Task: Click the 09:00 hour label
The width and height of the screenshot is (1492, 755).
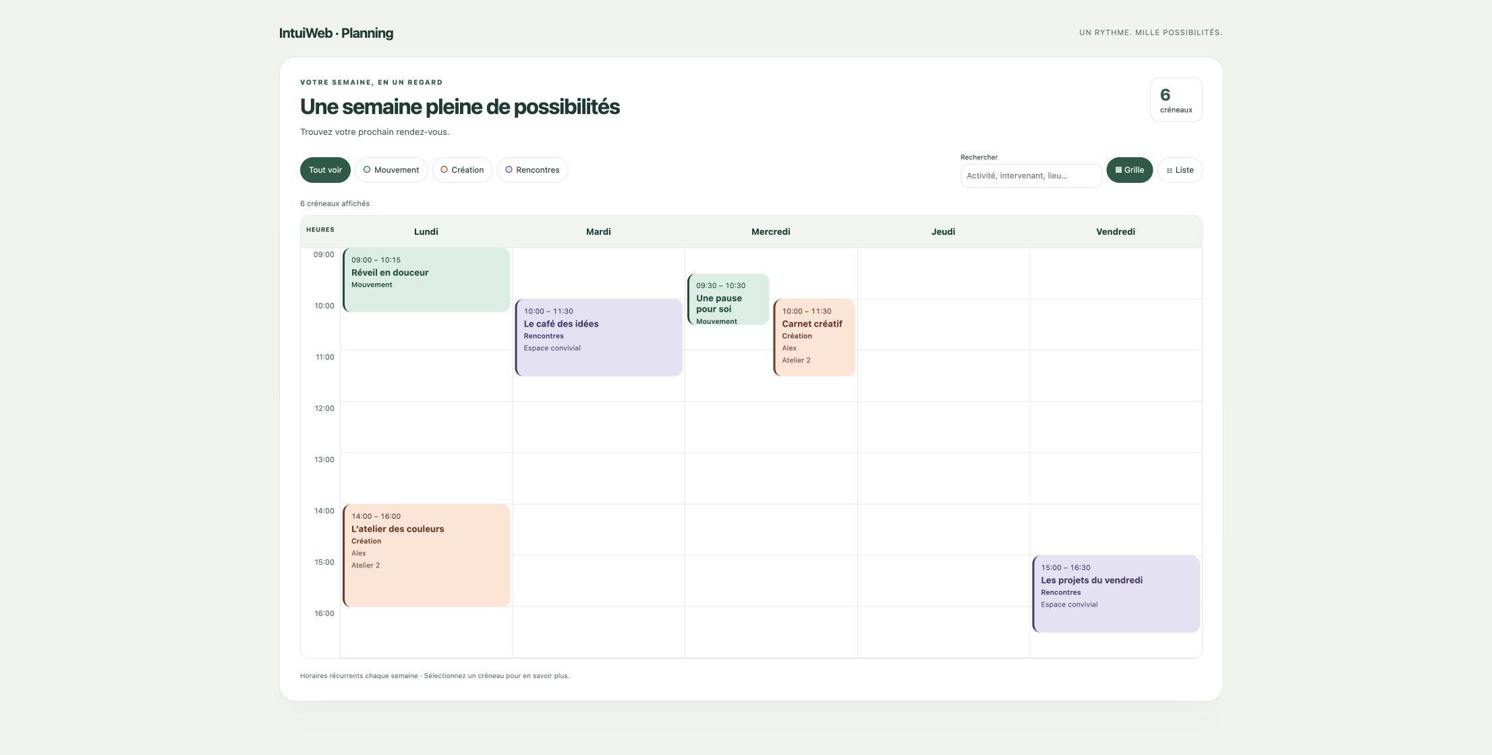Action: click(x=324, y=254)
